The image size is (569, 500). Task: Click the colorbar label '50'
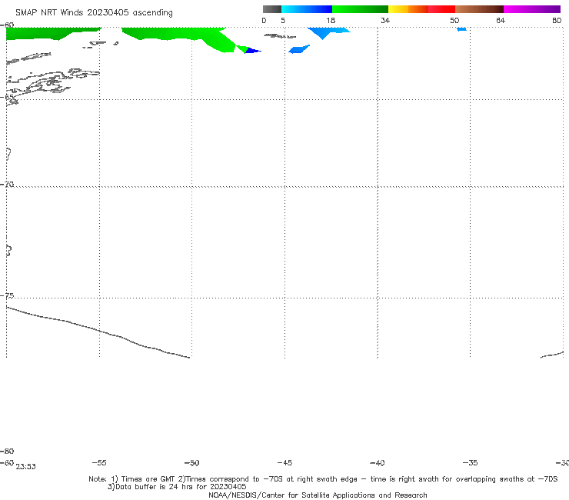[x=454, y=20]
